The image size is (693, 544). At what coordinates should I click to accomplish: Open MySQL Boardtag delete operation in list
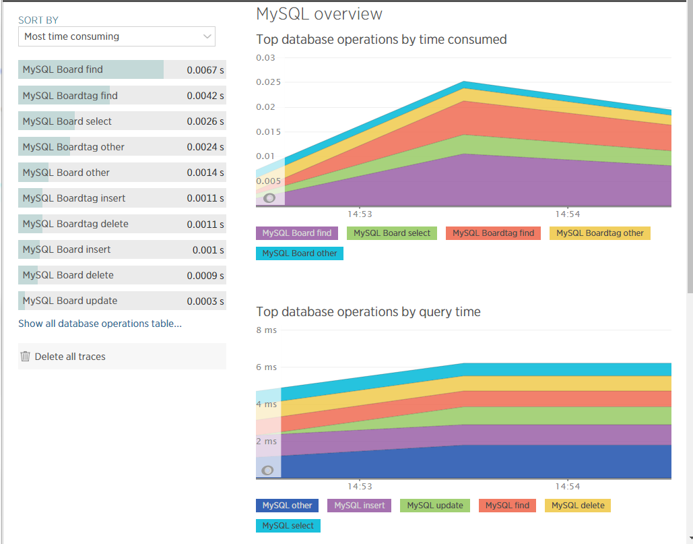[122, 224]
